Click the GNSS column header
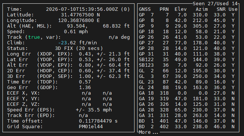This screenshot has height=136, width=244. 145,9
